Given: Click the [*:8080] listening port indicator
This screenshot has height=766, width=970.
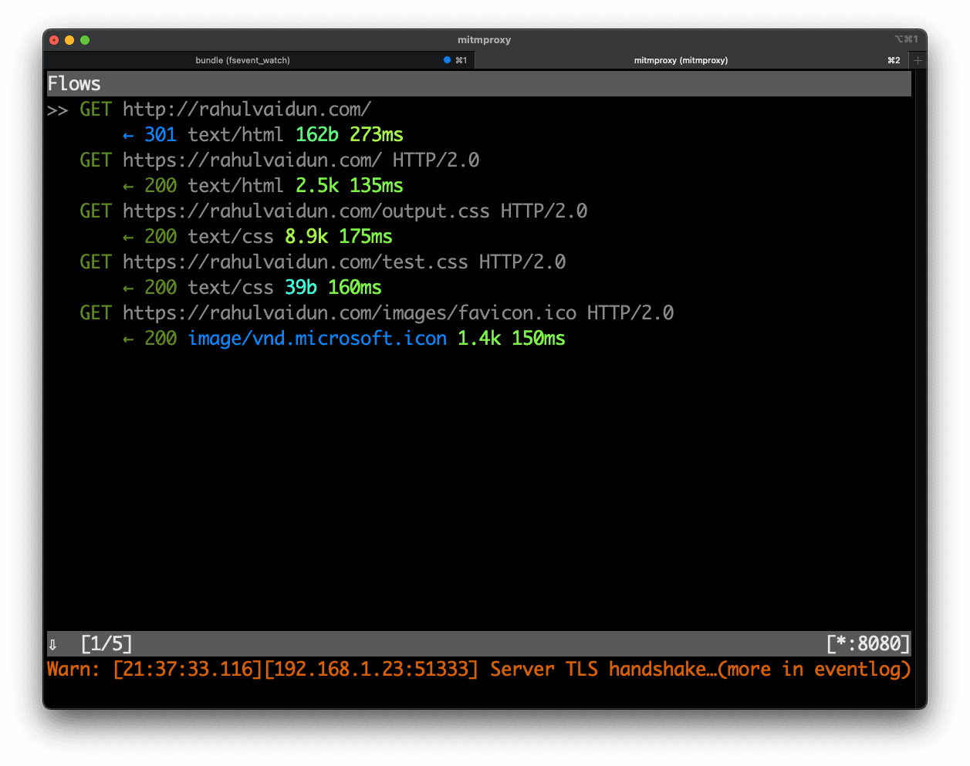Looking at the screenshot, I should click(868, 644).
